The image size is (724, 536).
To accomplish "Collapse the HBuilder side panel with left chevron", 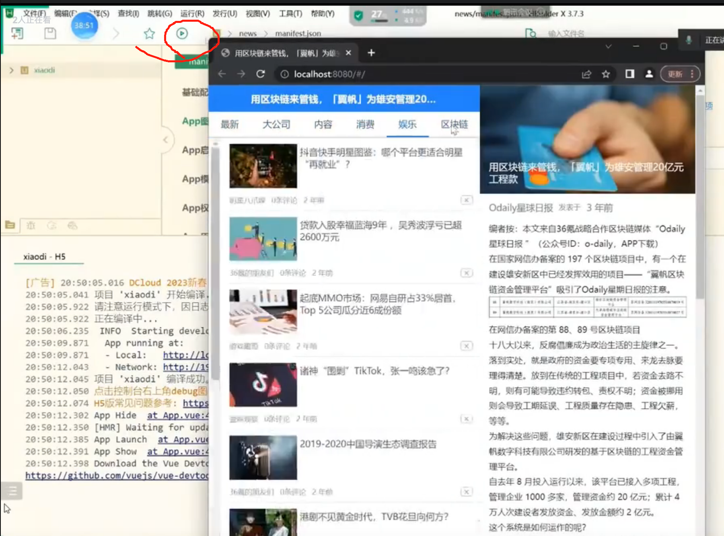I will click(166, 140).
